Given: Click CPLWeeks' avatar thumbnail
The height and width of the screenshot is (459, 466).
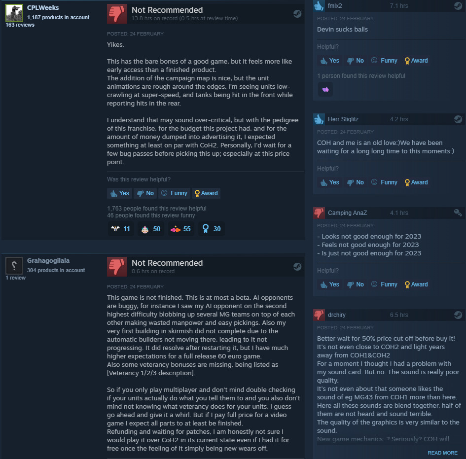Looking at the screenshot, I should pos(14,13).
